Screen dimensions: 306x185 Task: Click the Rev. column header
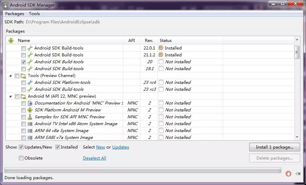pyautogui.click(x=149, y=41)
